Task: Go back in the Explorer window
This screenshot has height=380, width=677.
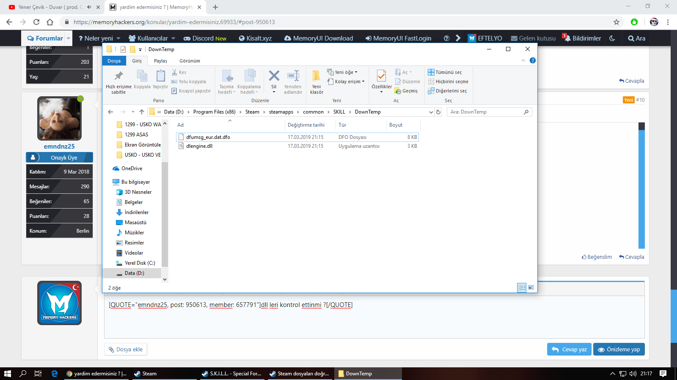Action: [110, 112]
